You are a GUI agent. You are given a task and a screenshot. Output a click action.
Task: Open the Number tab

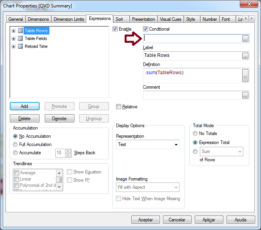click(210, 19)
